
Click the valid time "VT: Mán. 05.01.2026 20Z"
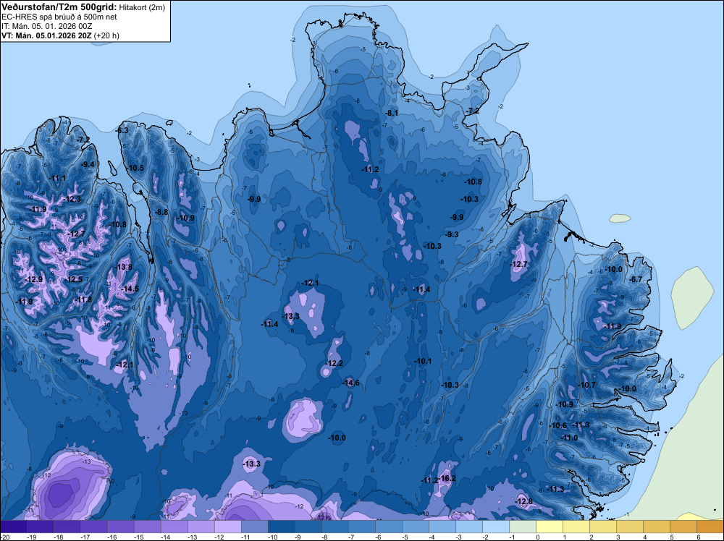click(46, 35)
